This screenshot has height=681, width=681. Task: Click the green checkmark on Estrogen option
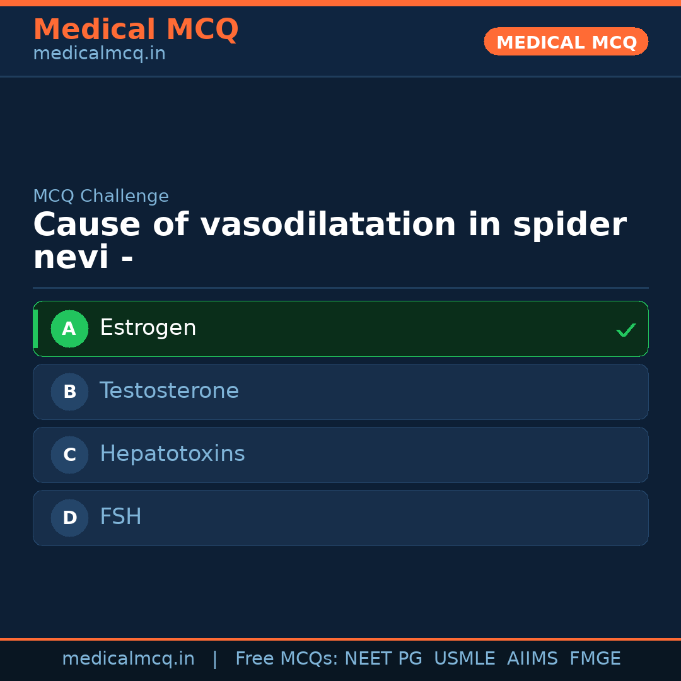626,330
